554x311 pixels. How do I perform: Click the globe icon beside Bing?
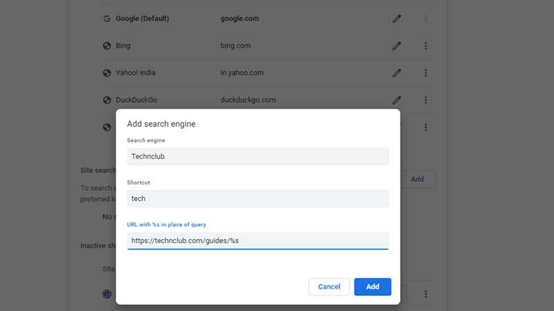click(x=107, y=46)
